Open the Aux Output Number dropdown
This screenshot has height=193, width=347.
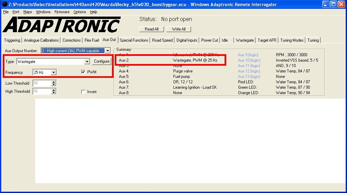tap(108, 51)
